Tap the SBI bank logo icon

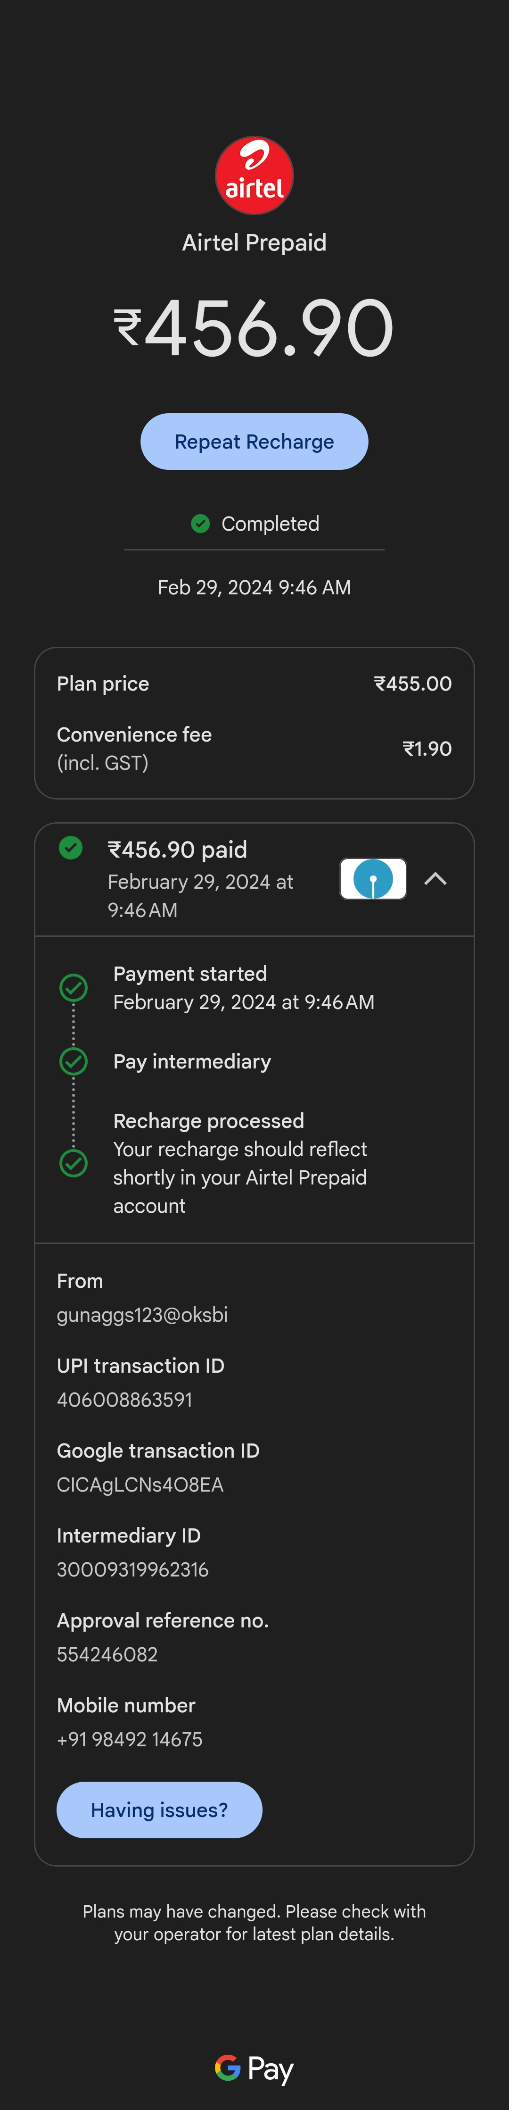(373, 879)
